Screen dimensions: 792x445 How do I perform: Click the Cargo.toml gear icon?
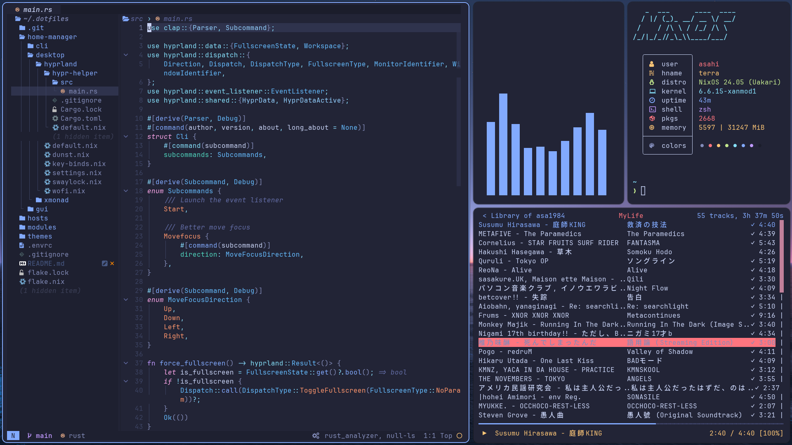click(x=55, y=119)
